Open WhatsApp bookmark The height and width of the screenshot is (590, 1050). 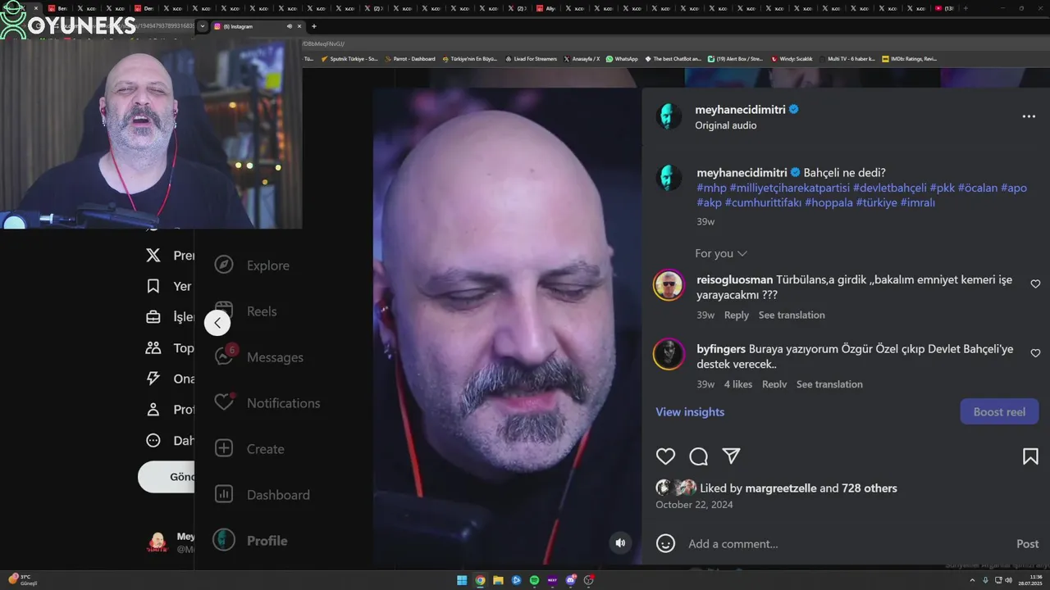pos(621,59)
